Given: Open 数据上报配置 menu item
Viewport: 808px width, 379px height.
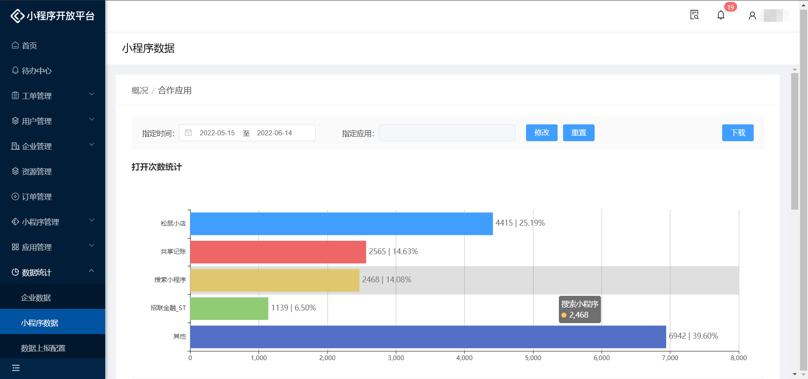Looking at the screenshot, I should coord(43,348).
